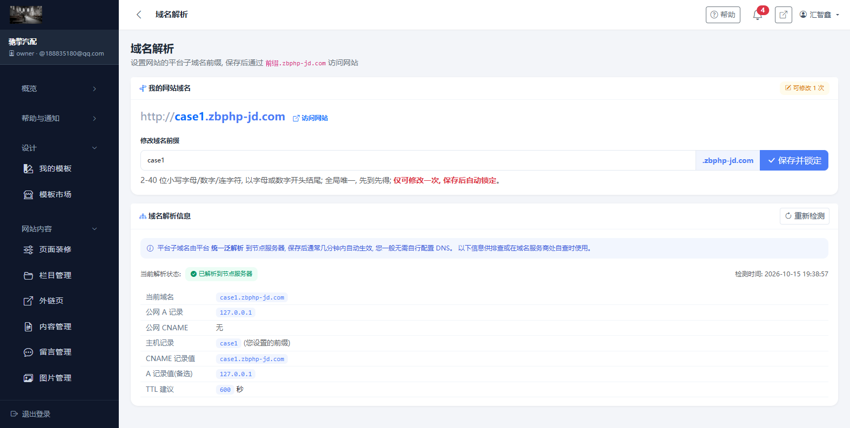This screenshot has width=850, height=428.
Task: Open the case1.zbphp-jd.com URL heading
Action: 213,117
